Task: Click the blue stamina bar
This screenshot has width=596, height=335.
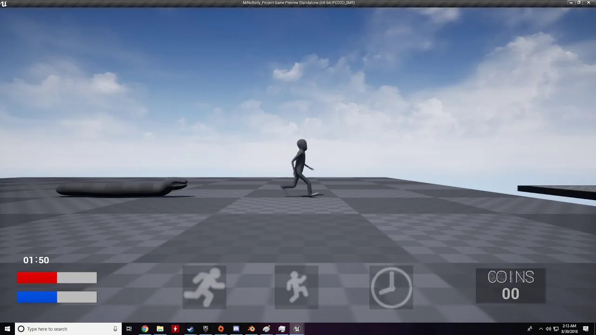Action: [x=57, y=297]
